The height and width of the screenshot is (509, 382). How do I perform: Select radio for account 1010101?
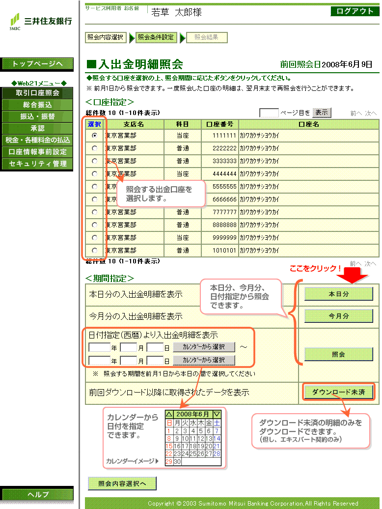click(95, 250)
